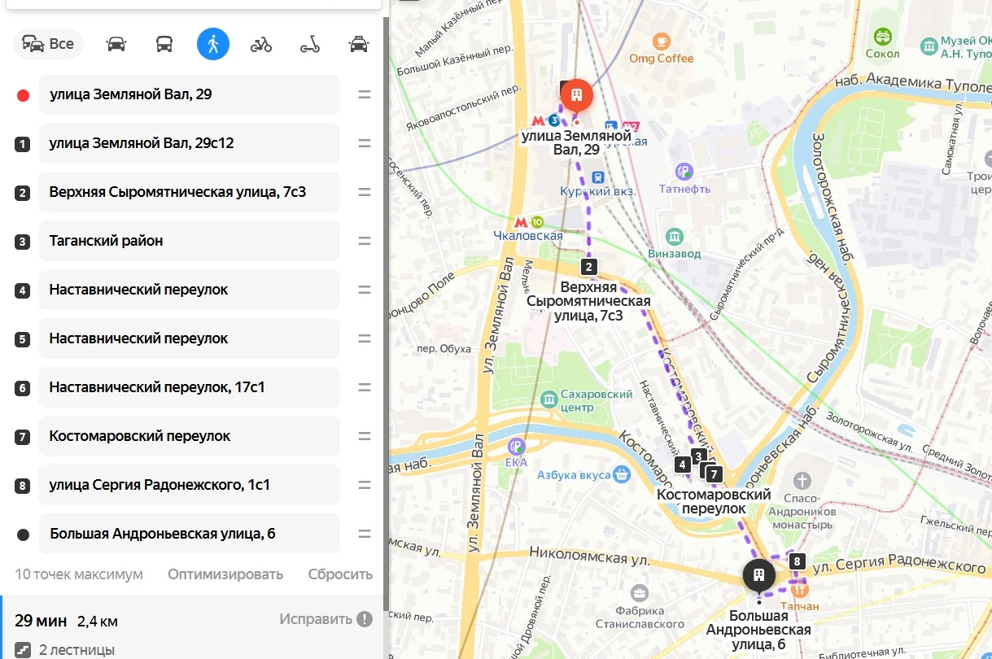992x659 pixels.
Task: Edit waypoint Верхняя Сыромятническая улица, 7с3
Action: click(x=189, y=192)
